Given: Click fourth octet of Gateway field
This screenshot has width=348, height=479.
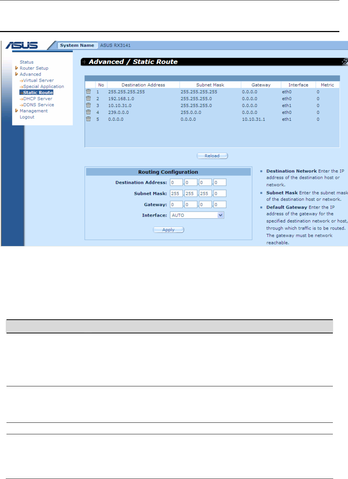Looking at the screenshot, I should [x=220, y=204].
